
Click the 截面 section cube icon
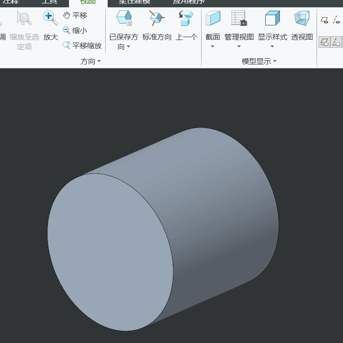tap(213, 18)
